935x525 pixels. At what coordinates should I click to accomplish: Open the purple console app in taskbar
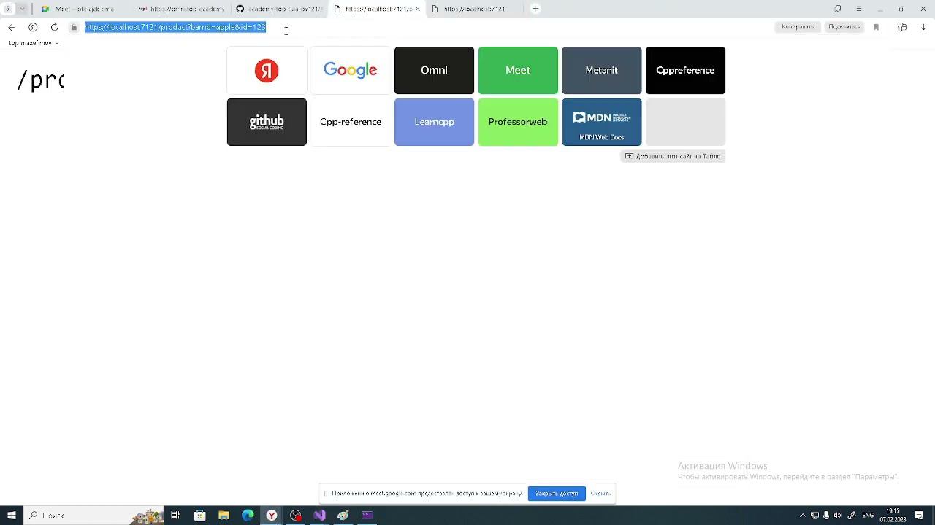click(x=367, y=516)
